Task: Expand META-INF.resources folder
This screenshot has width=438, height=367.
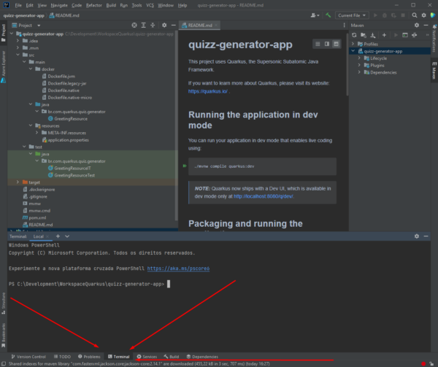Action: (37, 133)
